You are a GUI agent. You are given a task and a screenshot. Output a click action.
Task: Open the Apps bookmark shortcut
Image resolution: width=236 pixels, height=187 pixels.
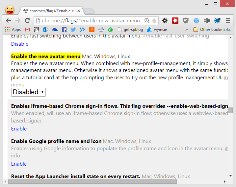tap(13, 30)
